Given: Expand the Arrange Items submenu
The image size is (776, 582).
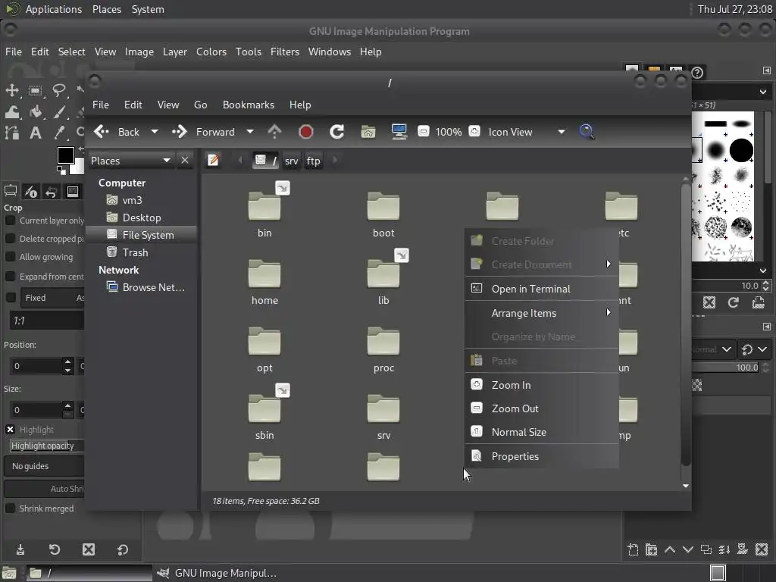Looking at the screenshot, I should point(542,313).
